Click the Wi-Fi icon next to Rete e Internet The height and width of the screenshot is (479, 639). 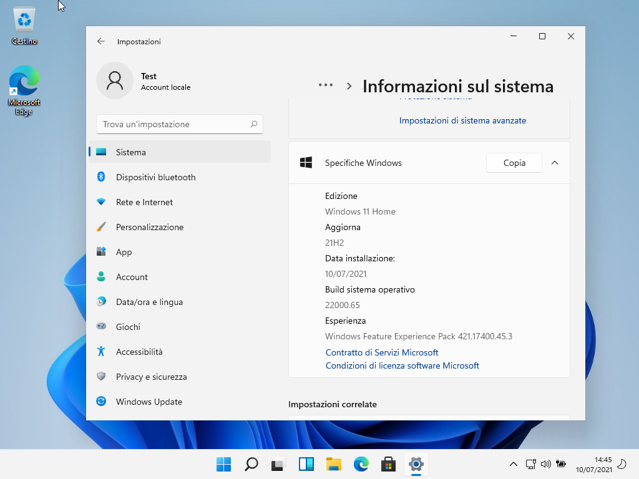[x=101, y=201]
